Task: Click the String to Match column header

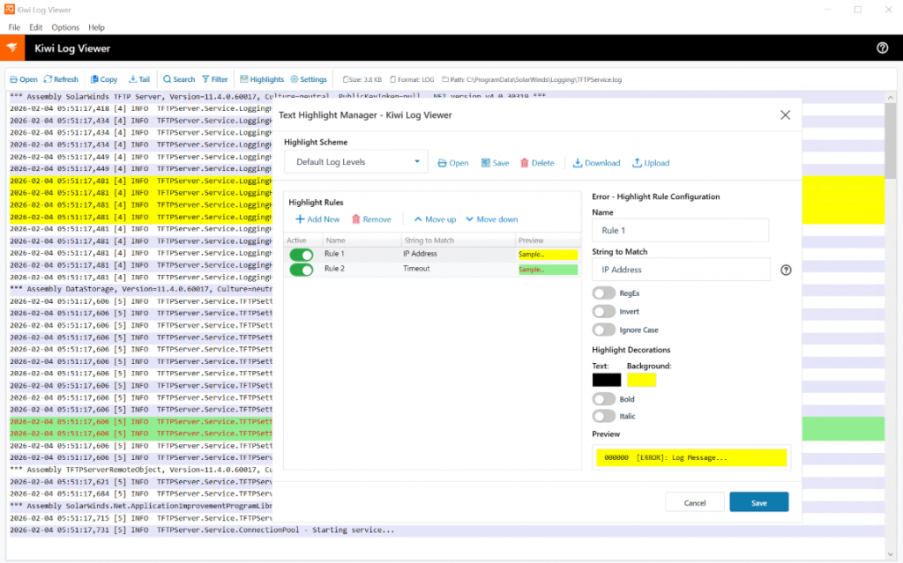Action: (x=459, y=240)
